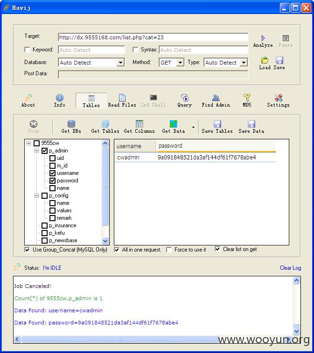Open the About carrot icon
Viewport: 314px width, 353px height.
[x=28, y=97]
